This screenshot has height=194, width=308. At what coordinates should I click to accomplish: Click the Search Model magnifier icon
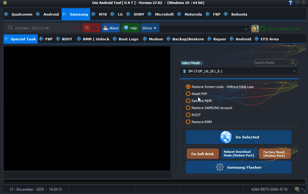[293, 62]
